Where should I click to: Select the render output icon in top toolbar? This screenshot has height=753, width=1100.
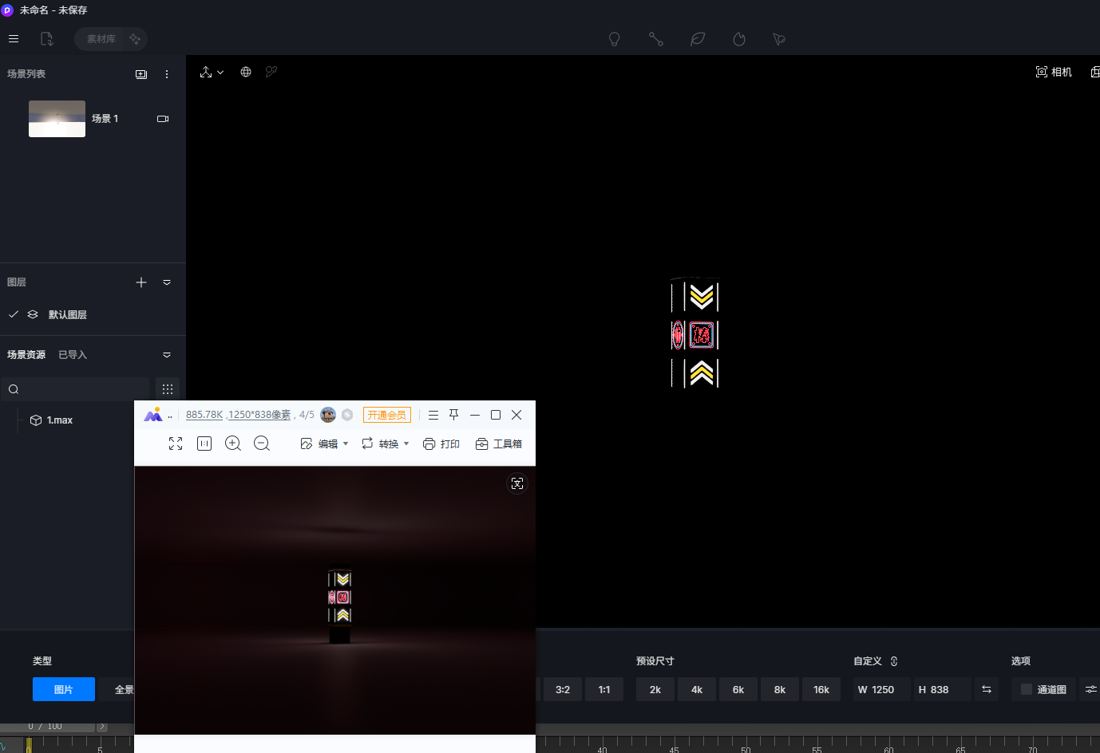(x=779, y=38)
